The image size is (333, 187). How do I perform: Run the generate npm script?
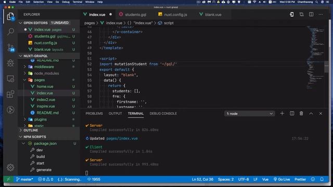coord(44,170)
